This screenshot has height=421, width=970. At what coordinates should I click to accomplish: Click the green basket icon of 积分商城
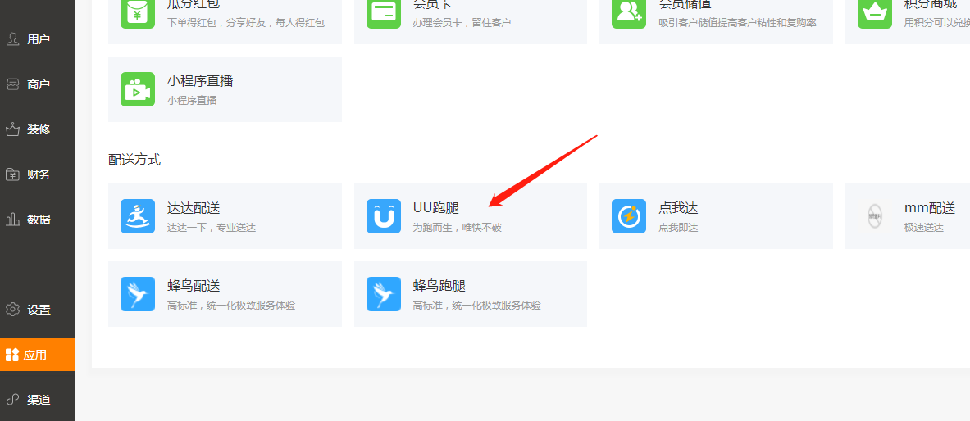[875, 14]
